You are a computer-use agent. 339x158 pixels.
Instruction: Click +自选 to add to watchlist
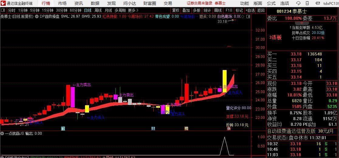pos(250,10)
